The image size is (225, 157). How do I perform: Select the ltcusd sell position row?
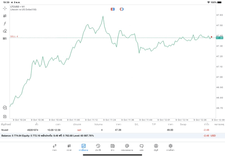pos(112,130)
